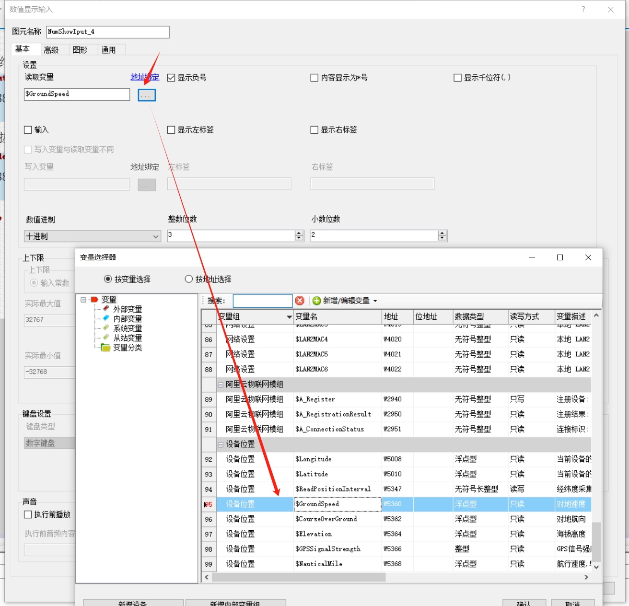Click the red clear-search X icon
The width and height of the screenshot is (629, 606).
click(300, 301)
